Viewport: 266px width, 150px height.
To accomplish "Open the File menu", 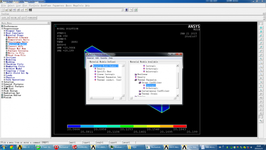I will click(x=3, y=6).
